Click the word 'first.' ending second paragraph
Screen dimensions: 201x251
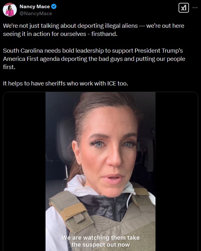(x=9, y=67)
